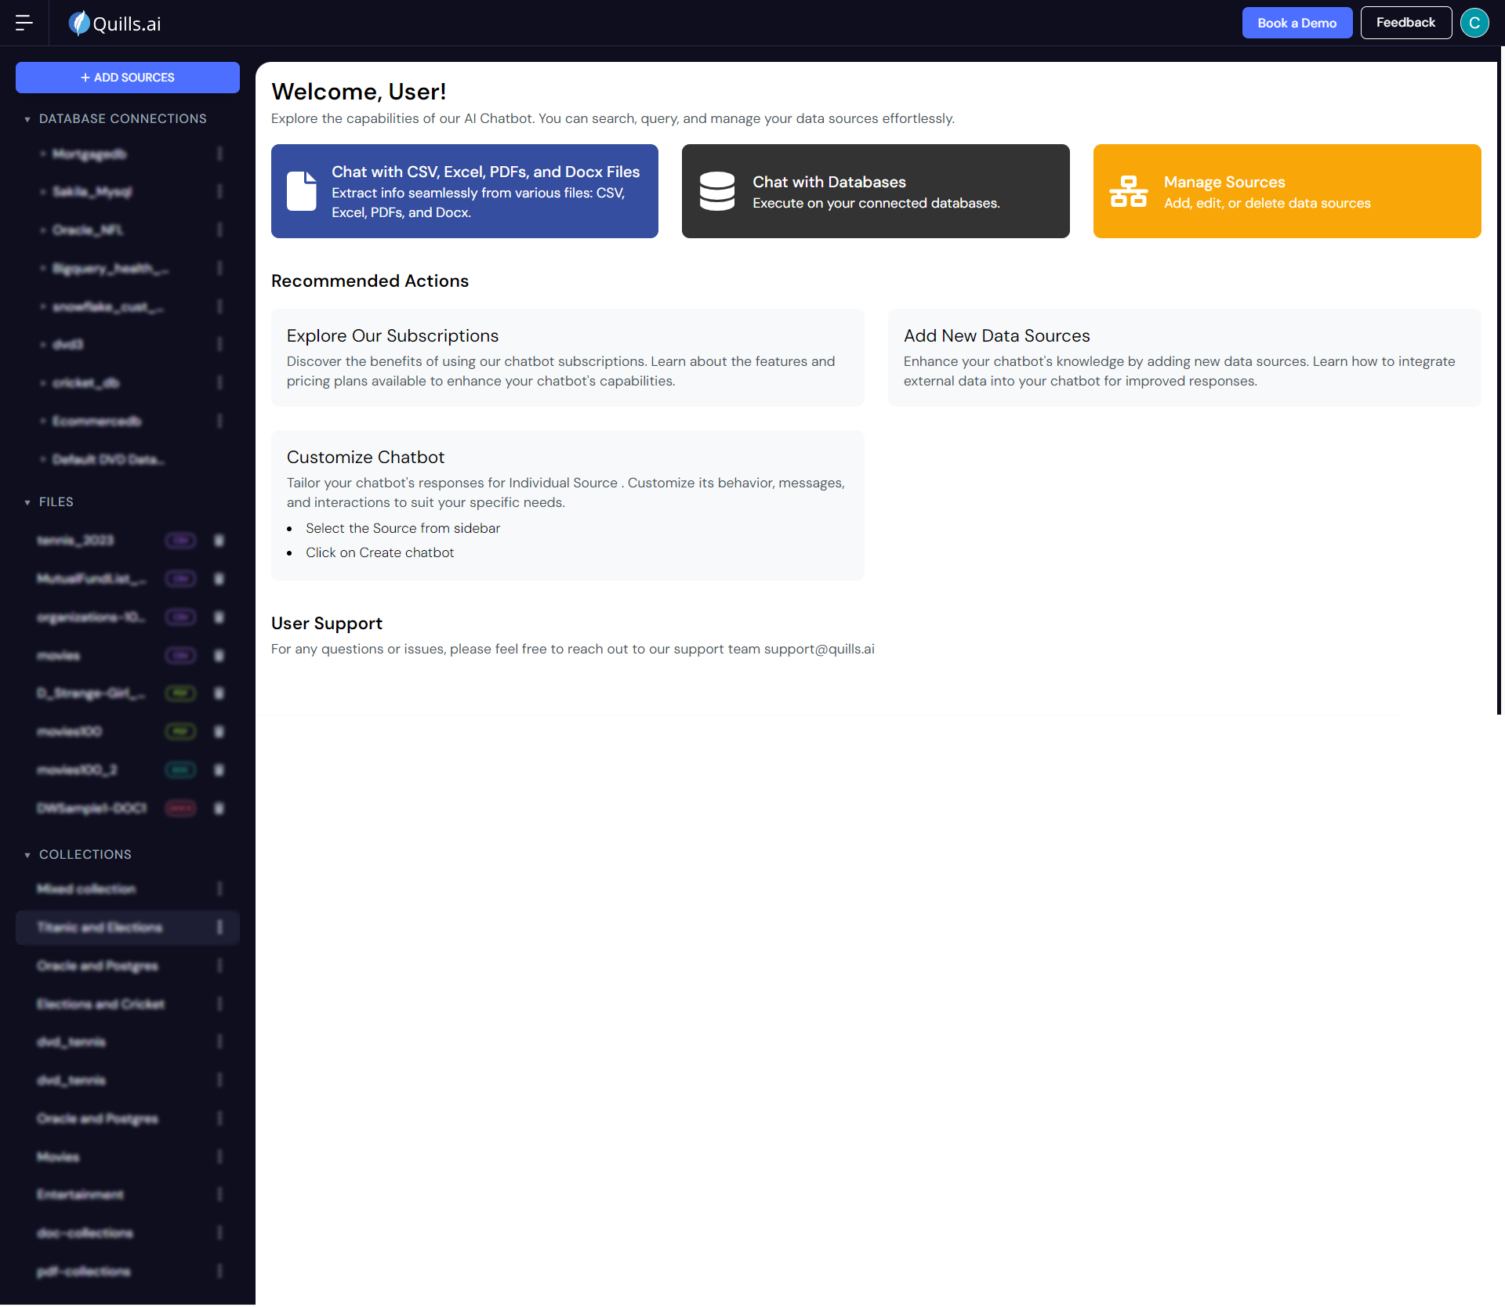Screen dimensions: 1505x1307
Task: Open the Explore Our Subscriptions card
Action: click(568, 357)
